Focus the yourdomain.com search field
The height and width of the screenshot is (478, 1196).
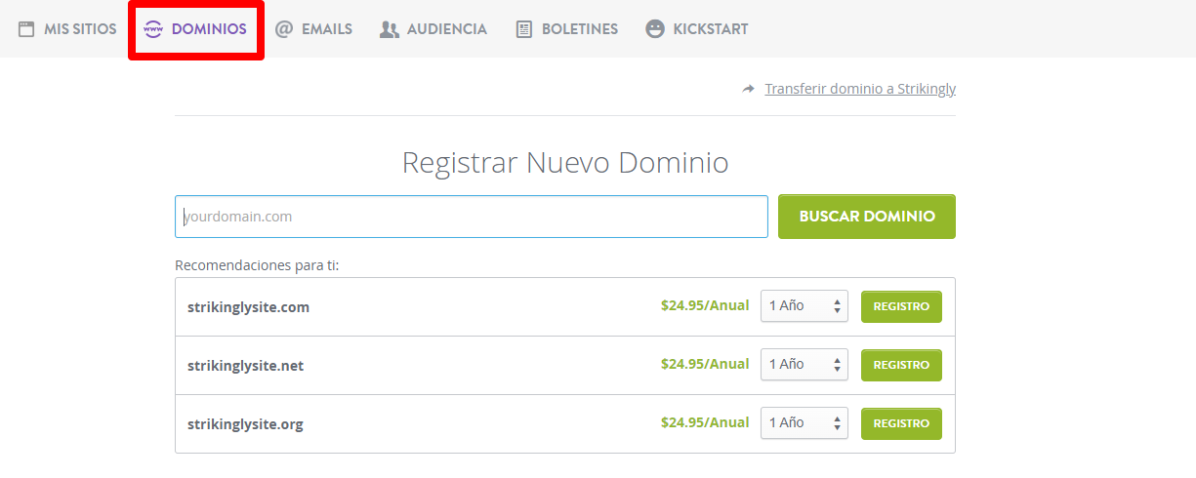pyautogui.click(x=472, y=217)
